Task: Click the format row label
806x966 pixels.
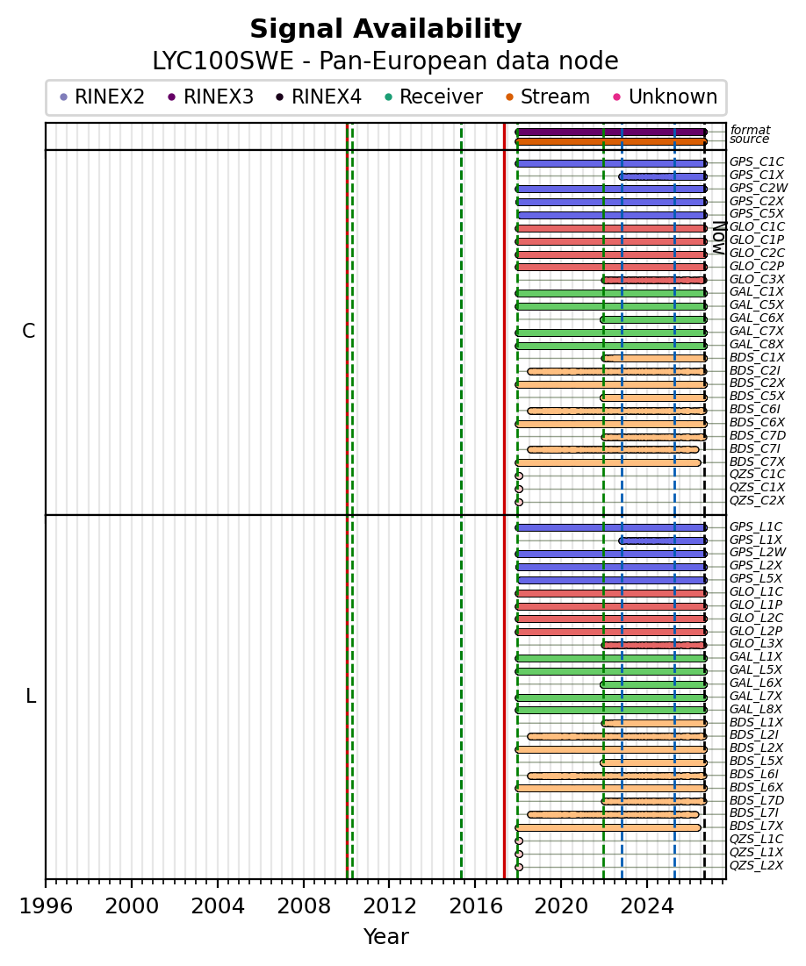Action: pos(750,130)
